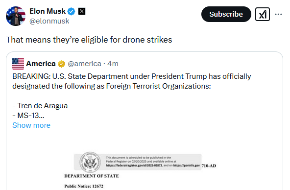Expand quoted post with Show more
This screenshot has width=290, height=190.
coord(31,125)
